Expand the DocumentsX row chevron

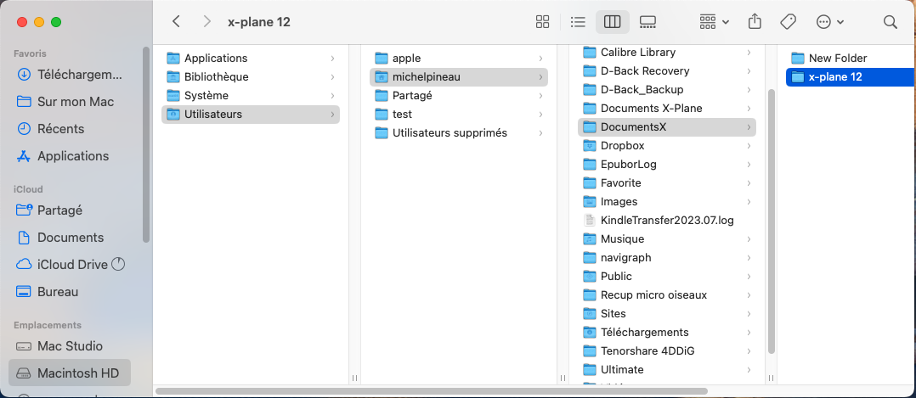(x=749, y=127)
